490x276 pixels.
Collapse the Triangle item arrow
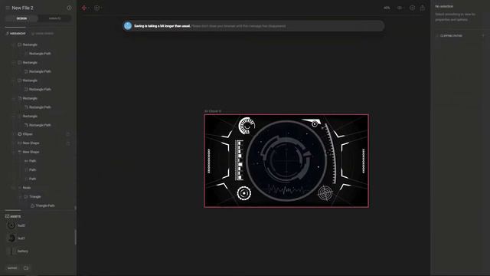(20, 197)
